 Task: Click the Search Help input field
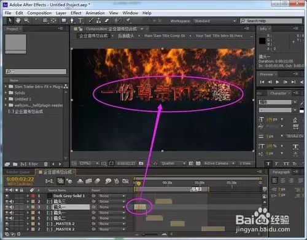point(271,21)
